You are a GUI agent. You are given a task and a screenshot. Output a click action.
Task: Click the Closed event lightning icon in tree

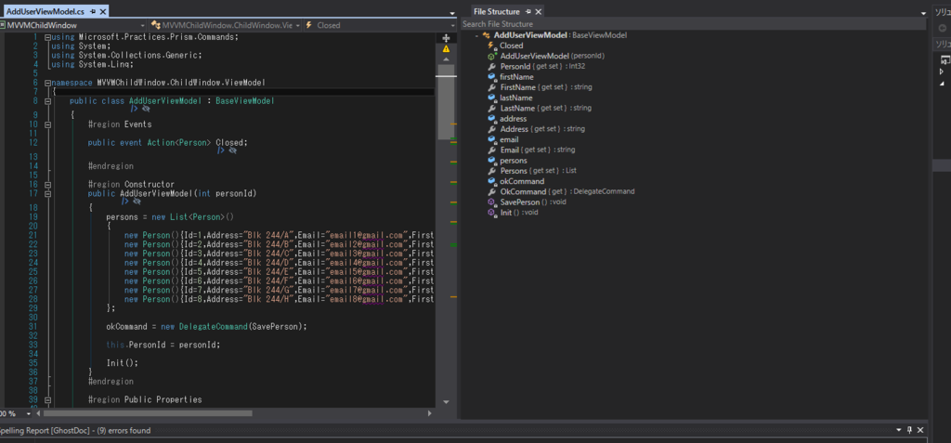(492, 46)
